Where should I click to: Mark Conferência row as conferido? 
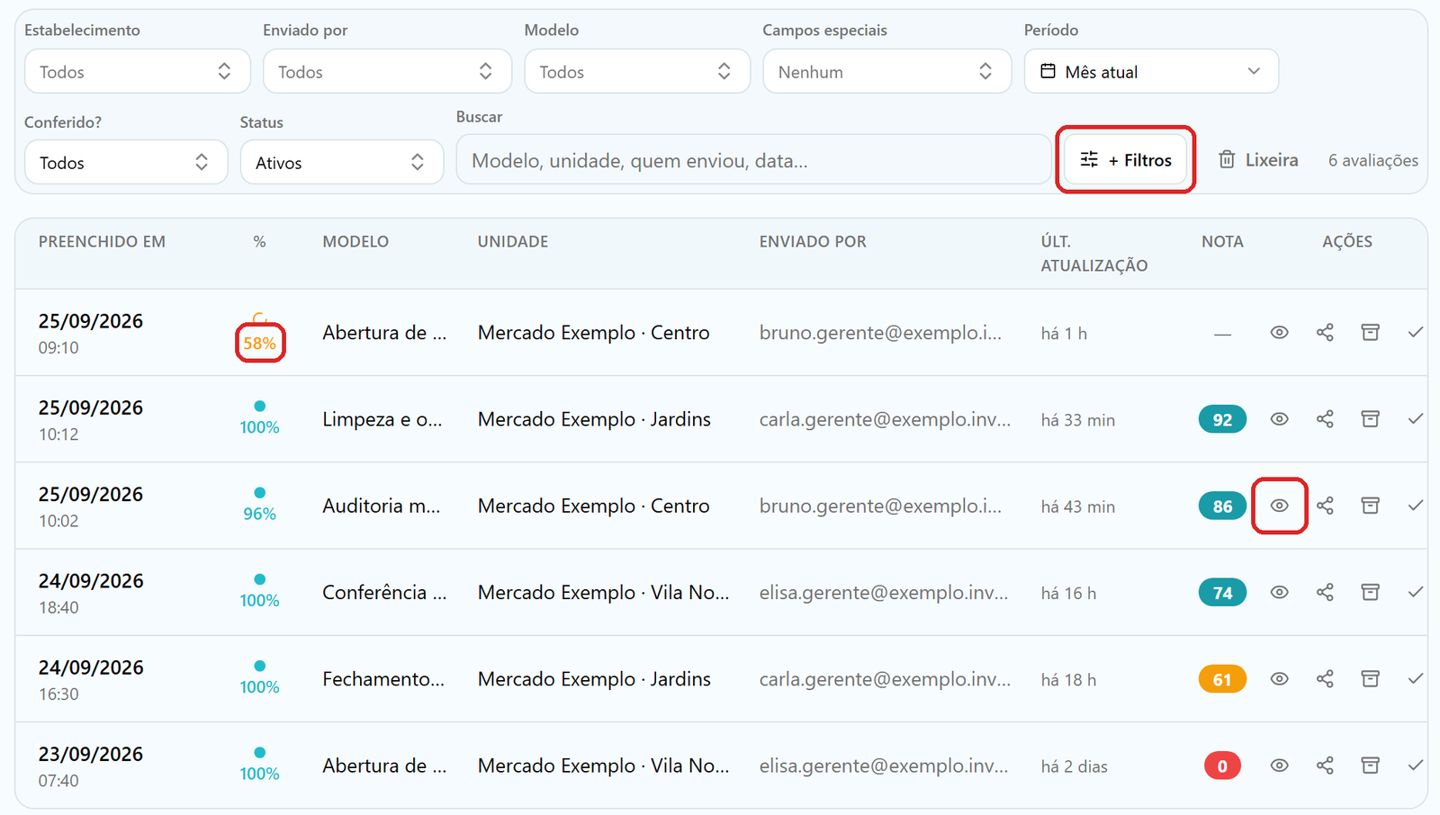click(1416, 593)
